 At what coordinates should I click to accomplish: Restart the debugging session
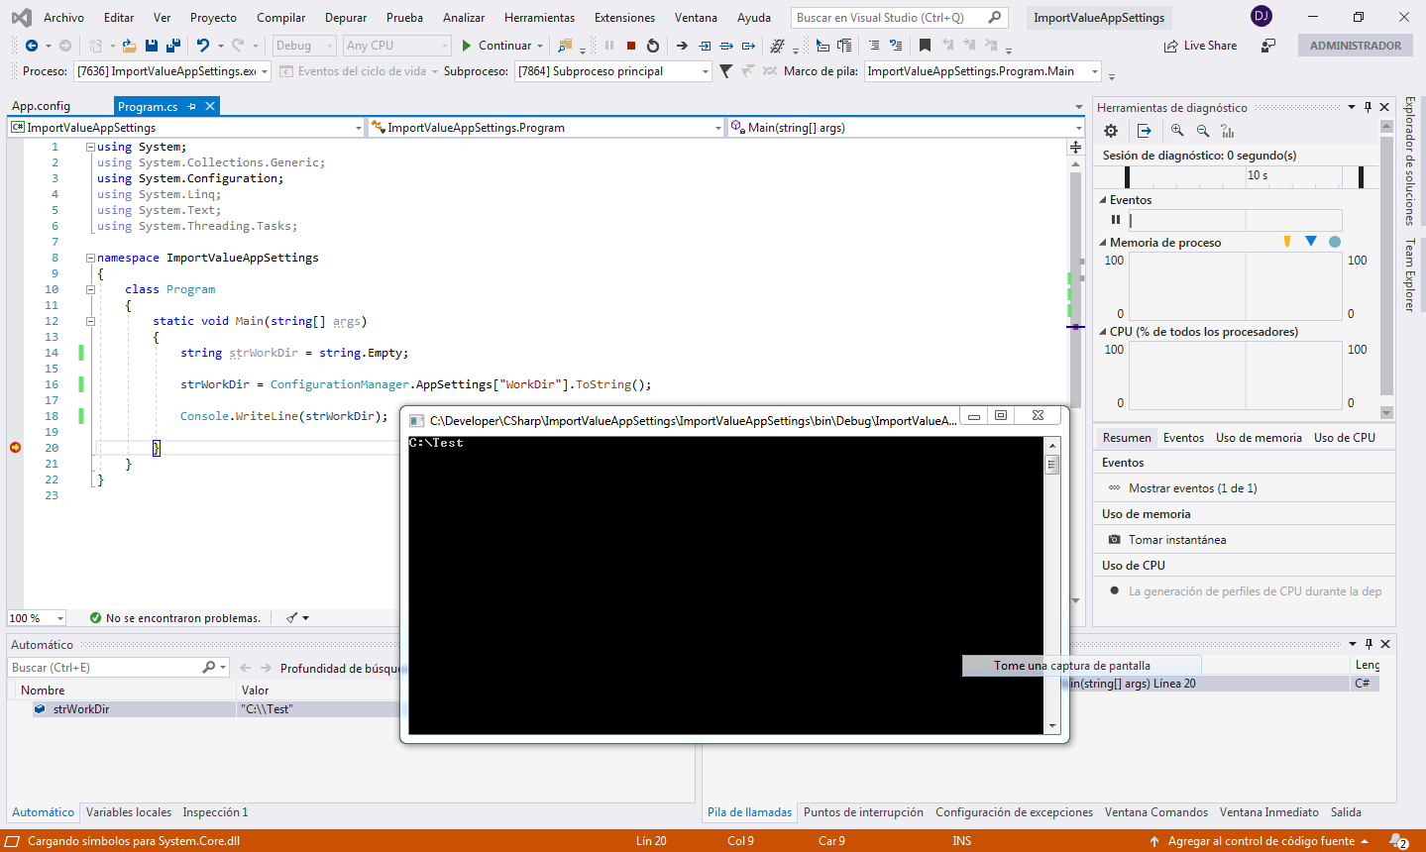[653, 46]
